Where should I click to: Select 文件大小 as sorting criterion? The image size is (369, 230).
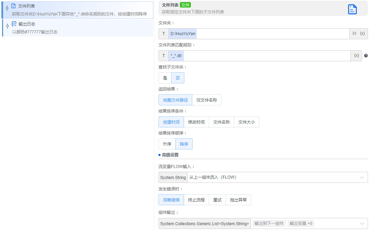pyautogui.click(x=246, y=122)
